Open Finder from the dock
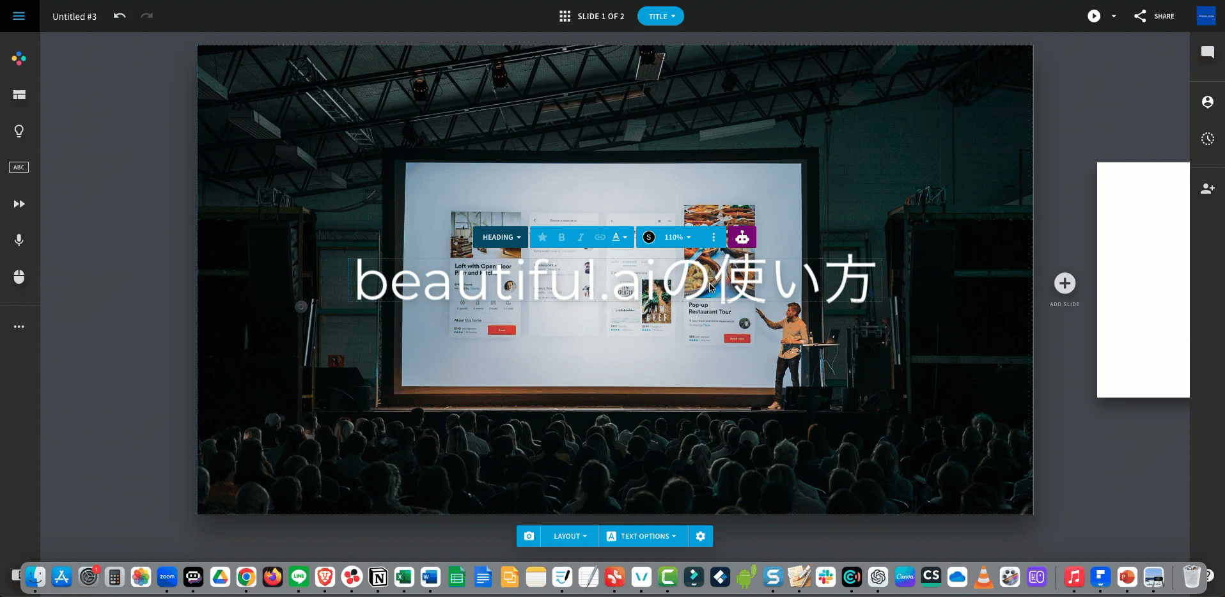1225x597 pixels. pyautogui.click(x=35, y=577)
